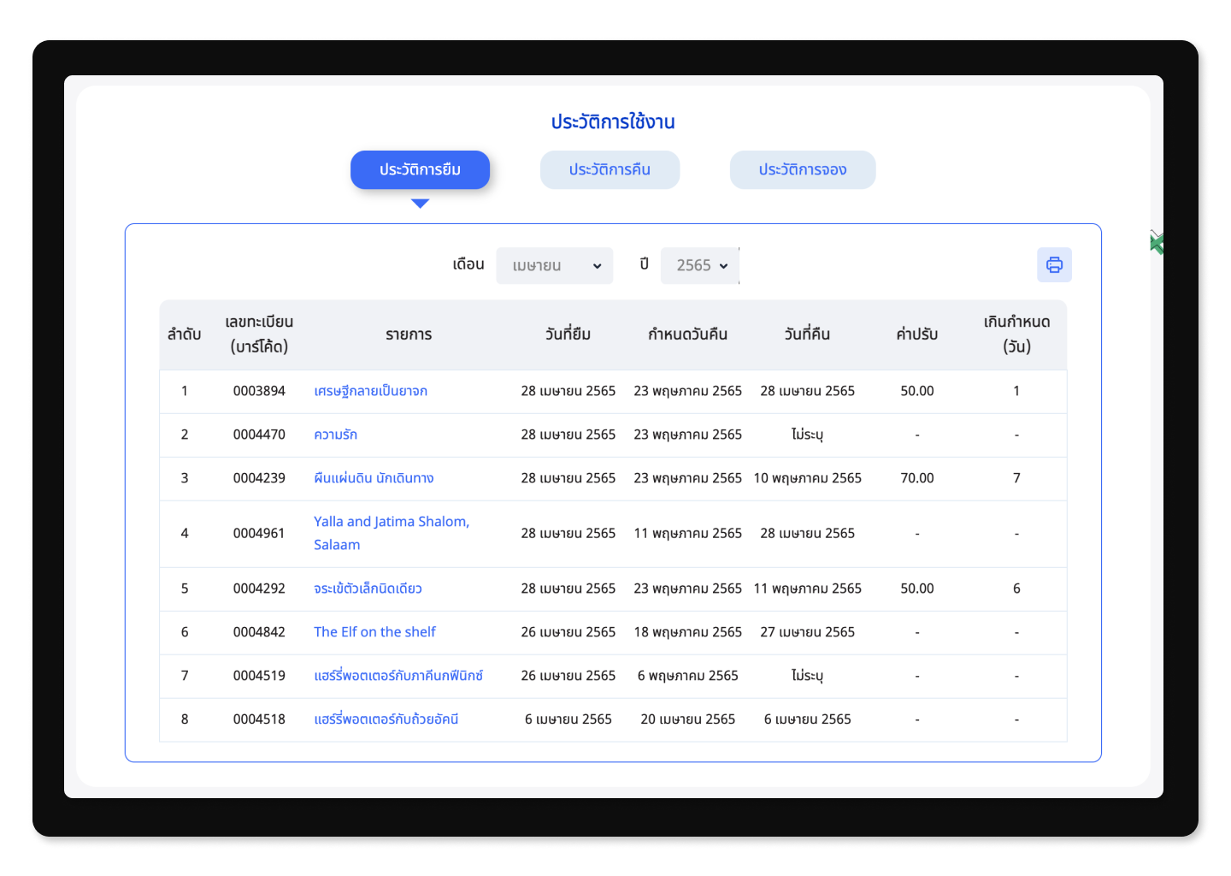Click barcode cell 0004961

pos(259,533)
